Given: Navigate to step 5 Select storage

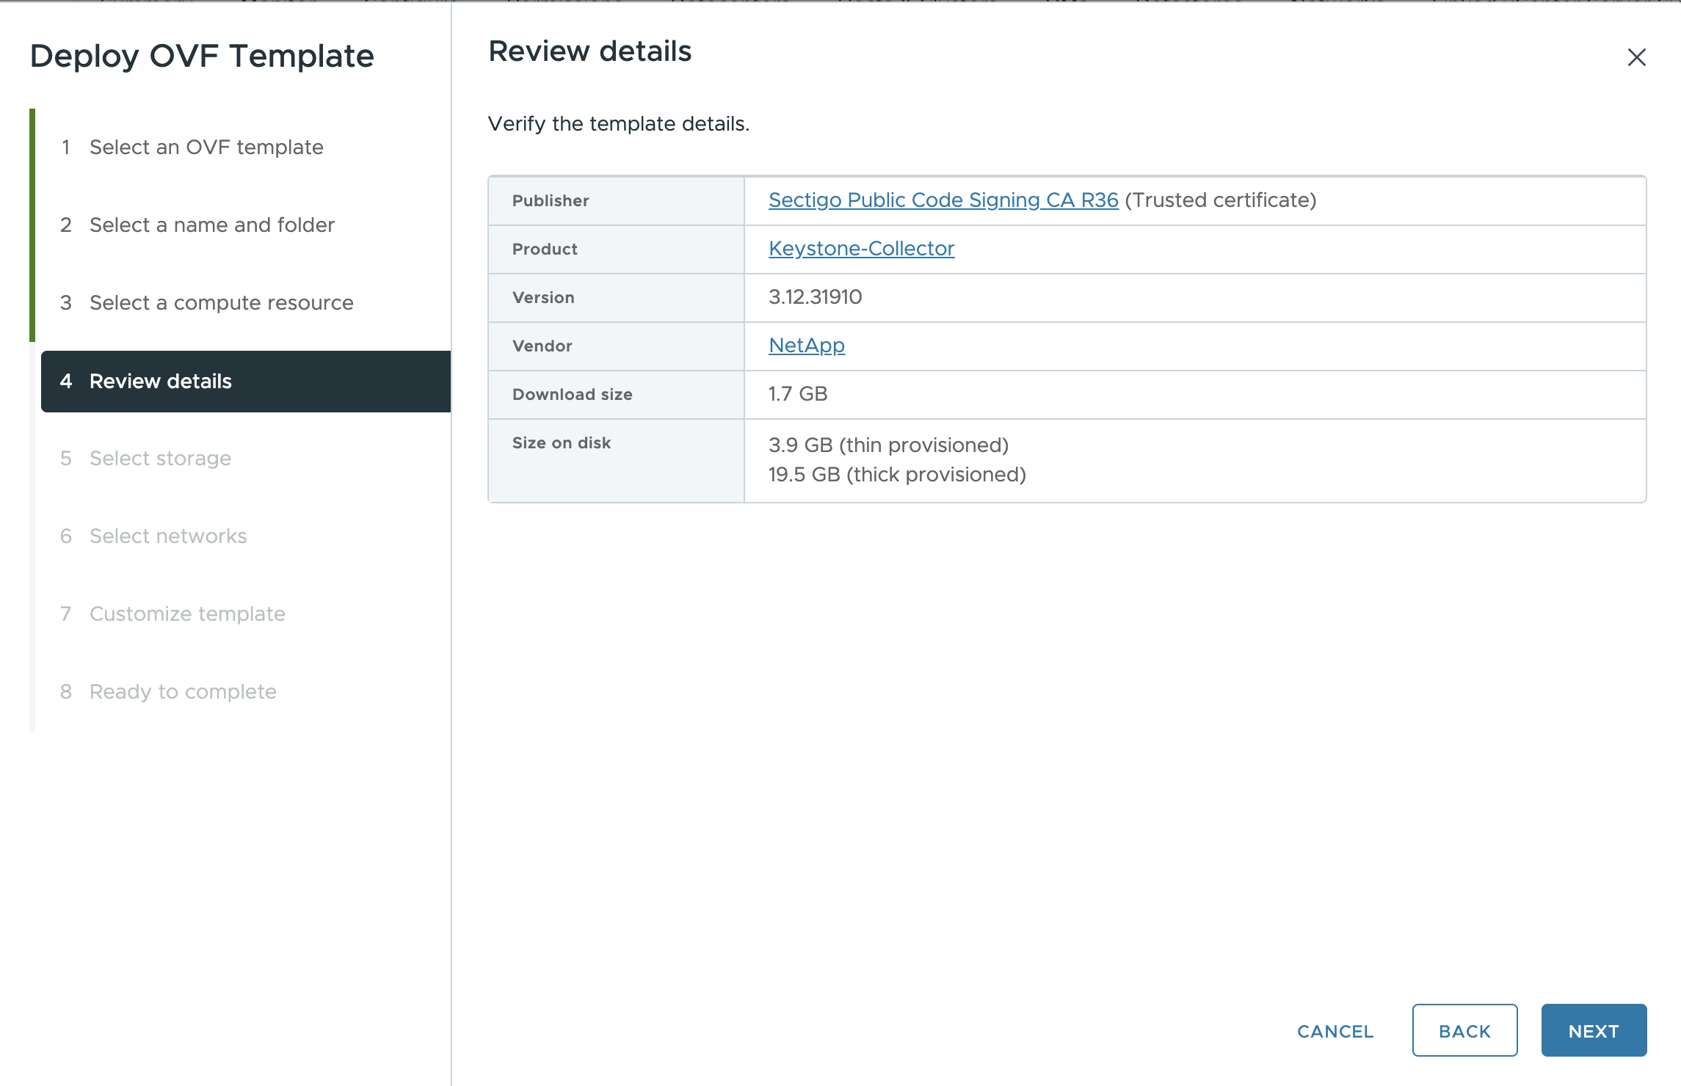Looking at the screenshot, I should point(159,458).
